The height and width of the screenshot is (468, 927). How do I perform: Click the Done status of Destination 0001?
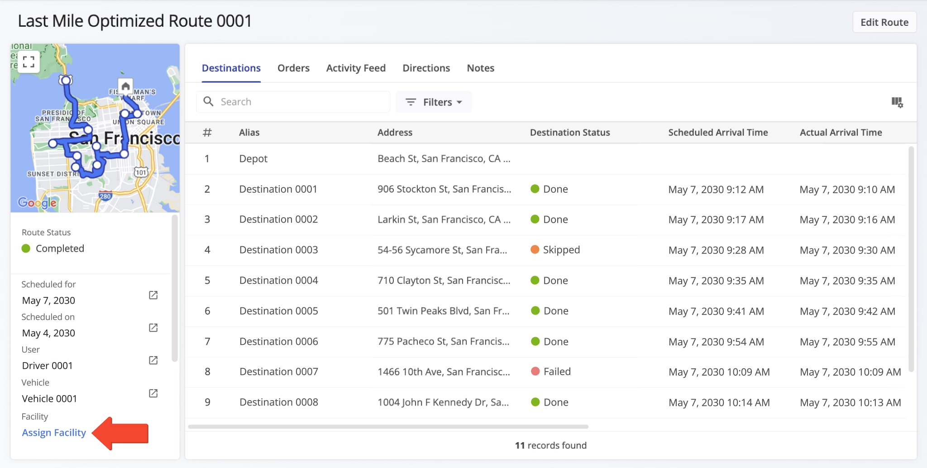coord(549,189)
